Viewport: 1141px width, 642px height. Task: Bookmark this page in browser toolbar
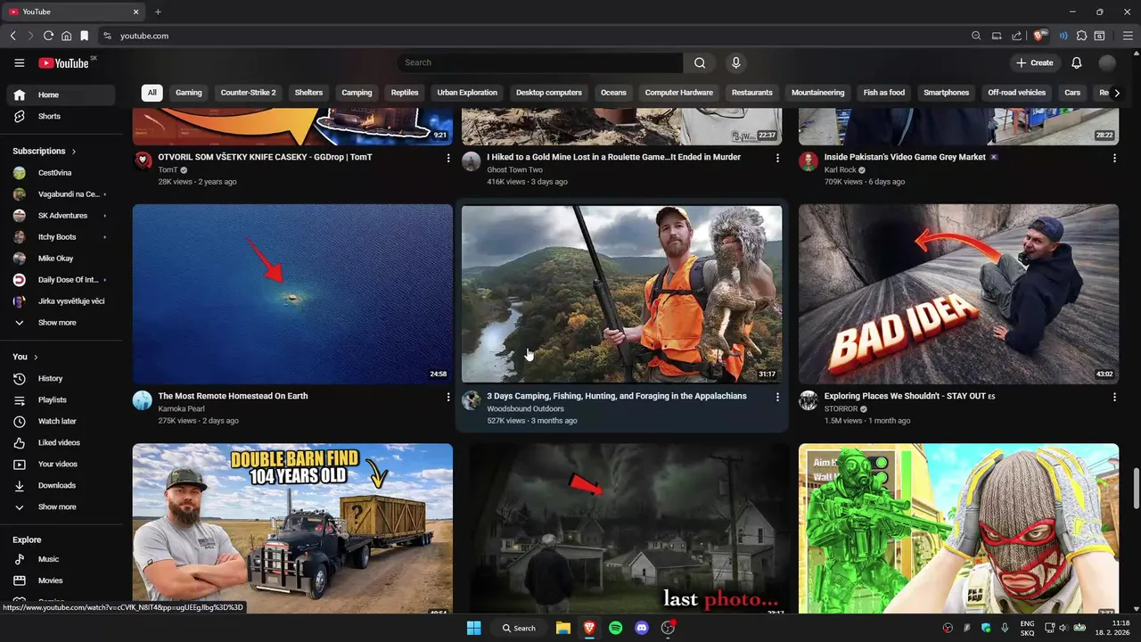(x=84, y=36)
